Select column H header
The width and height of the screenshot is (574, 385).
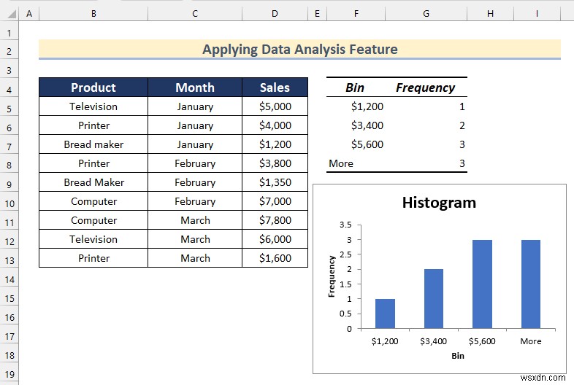coord(491,14)
